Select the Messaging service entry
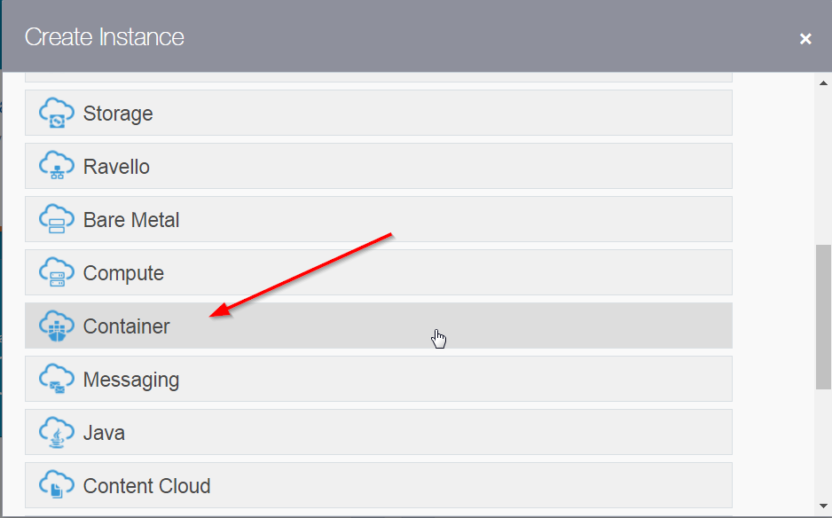Viewport: 832px width, 518px height. (x=131, y=380)
